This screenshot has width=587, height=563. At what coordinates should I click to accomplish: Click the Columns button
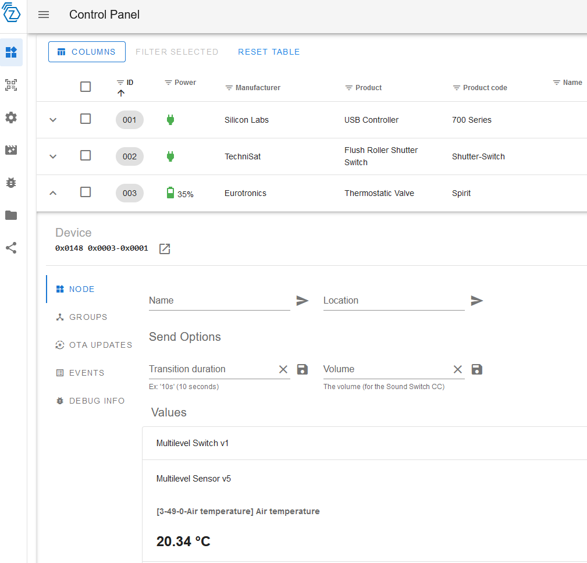pos(87,52)
